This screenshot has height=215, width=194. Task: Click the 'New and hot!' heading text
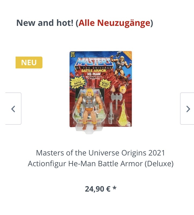(45, 23)
